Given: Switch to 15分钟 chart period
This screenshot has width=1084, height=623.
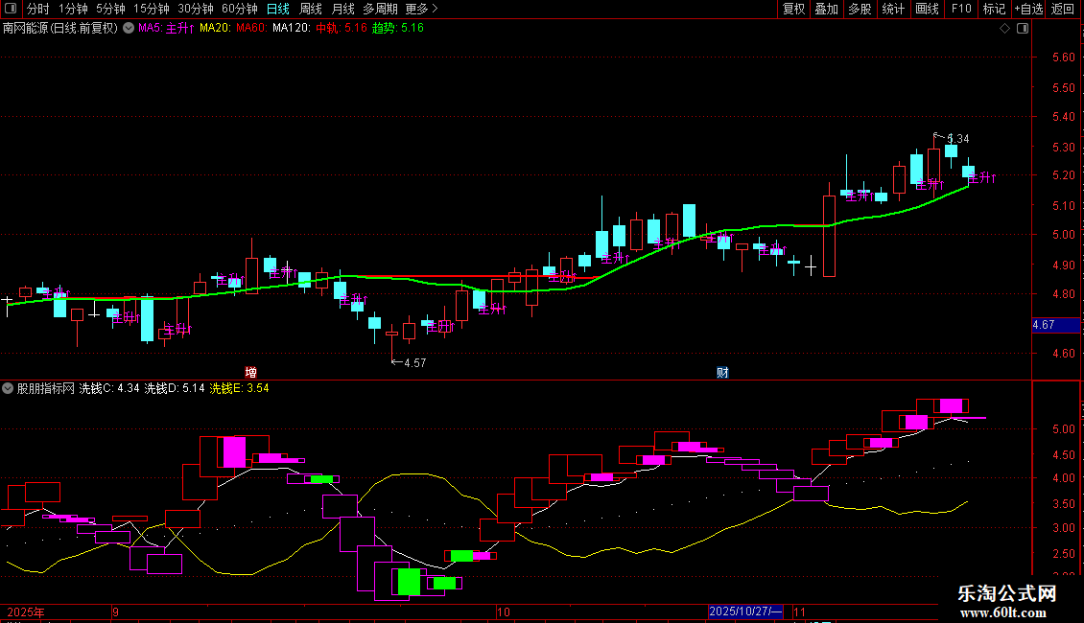Looking at the screenshot, I should pos(151,9).
